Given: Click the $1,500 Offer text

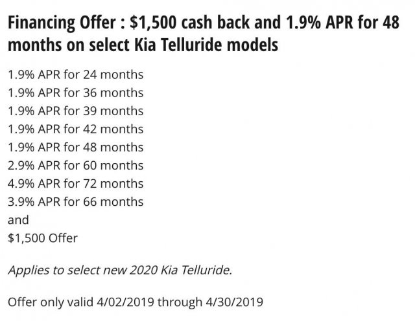Looking at the screenshot, I should click(43, 238).
